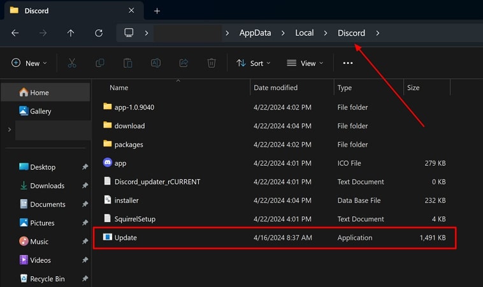Click Discord in the breadcrumb path
Screen dimensions: 483x287
click(x=351, y=33)
